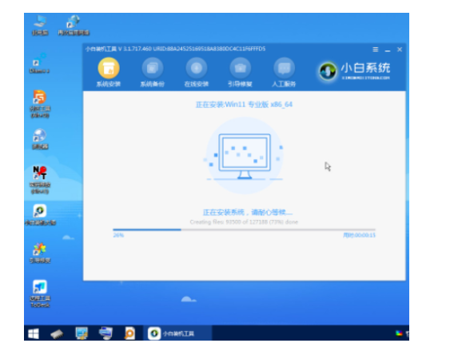Click the monitor with lock taskbar icon
The height and width of the screenshot is (351, 470).
click(82, 333)
